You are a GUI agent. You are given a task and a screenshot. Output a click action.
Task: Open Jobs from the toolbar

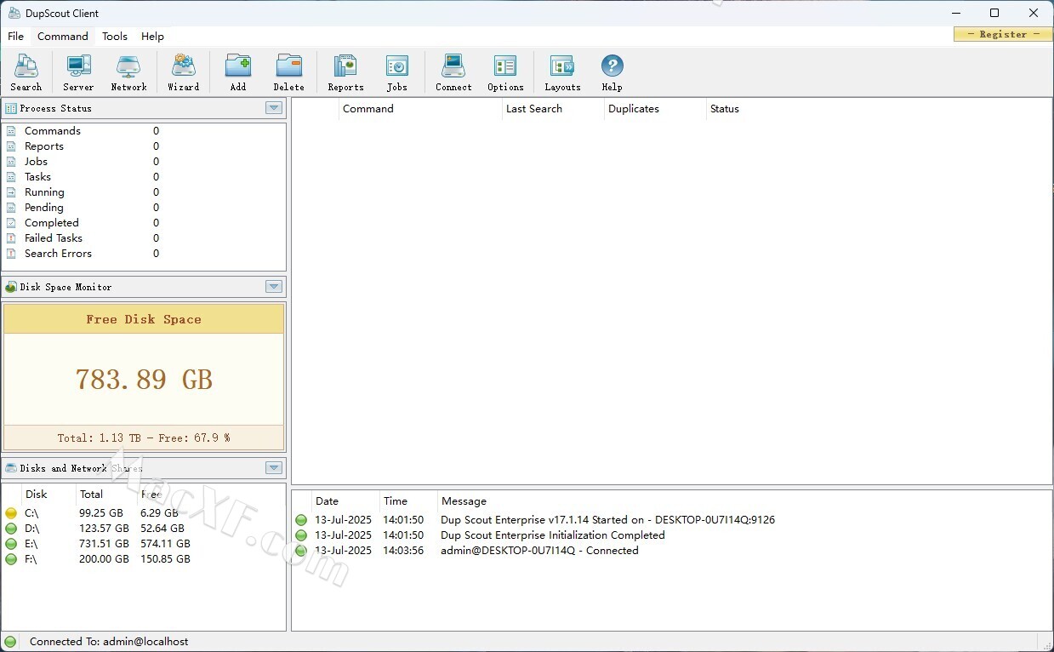[x=397, y=72]
